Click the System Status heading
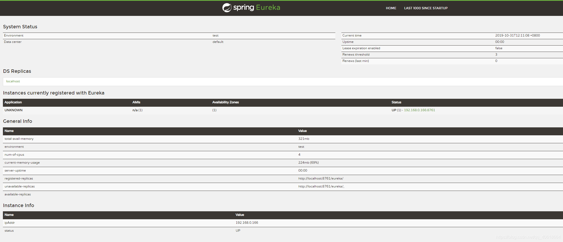 point(20,27)
